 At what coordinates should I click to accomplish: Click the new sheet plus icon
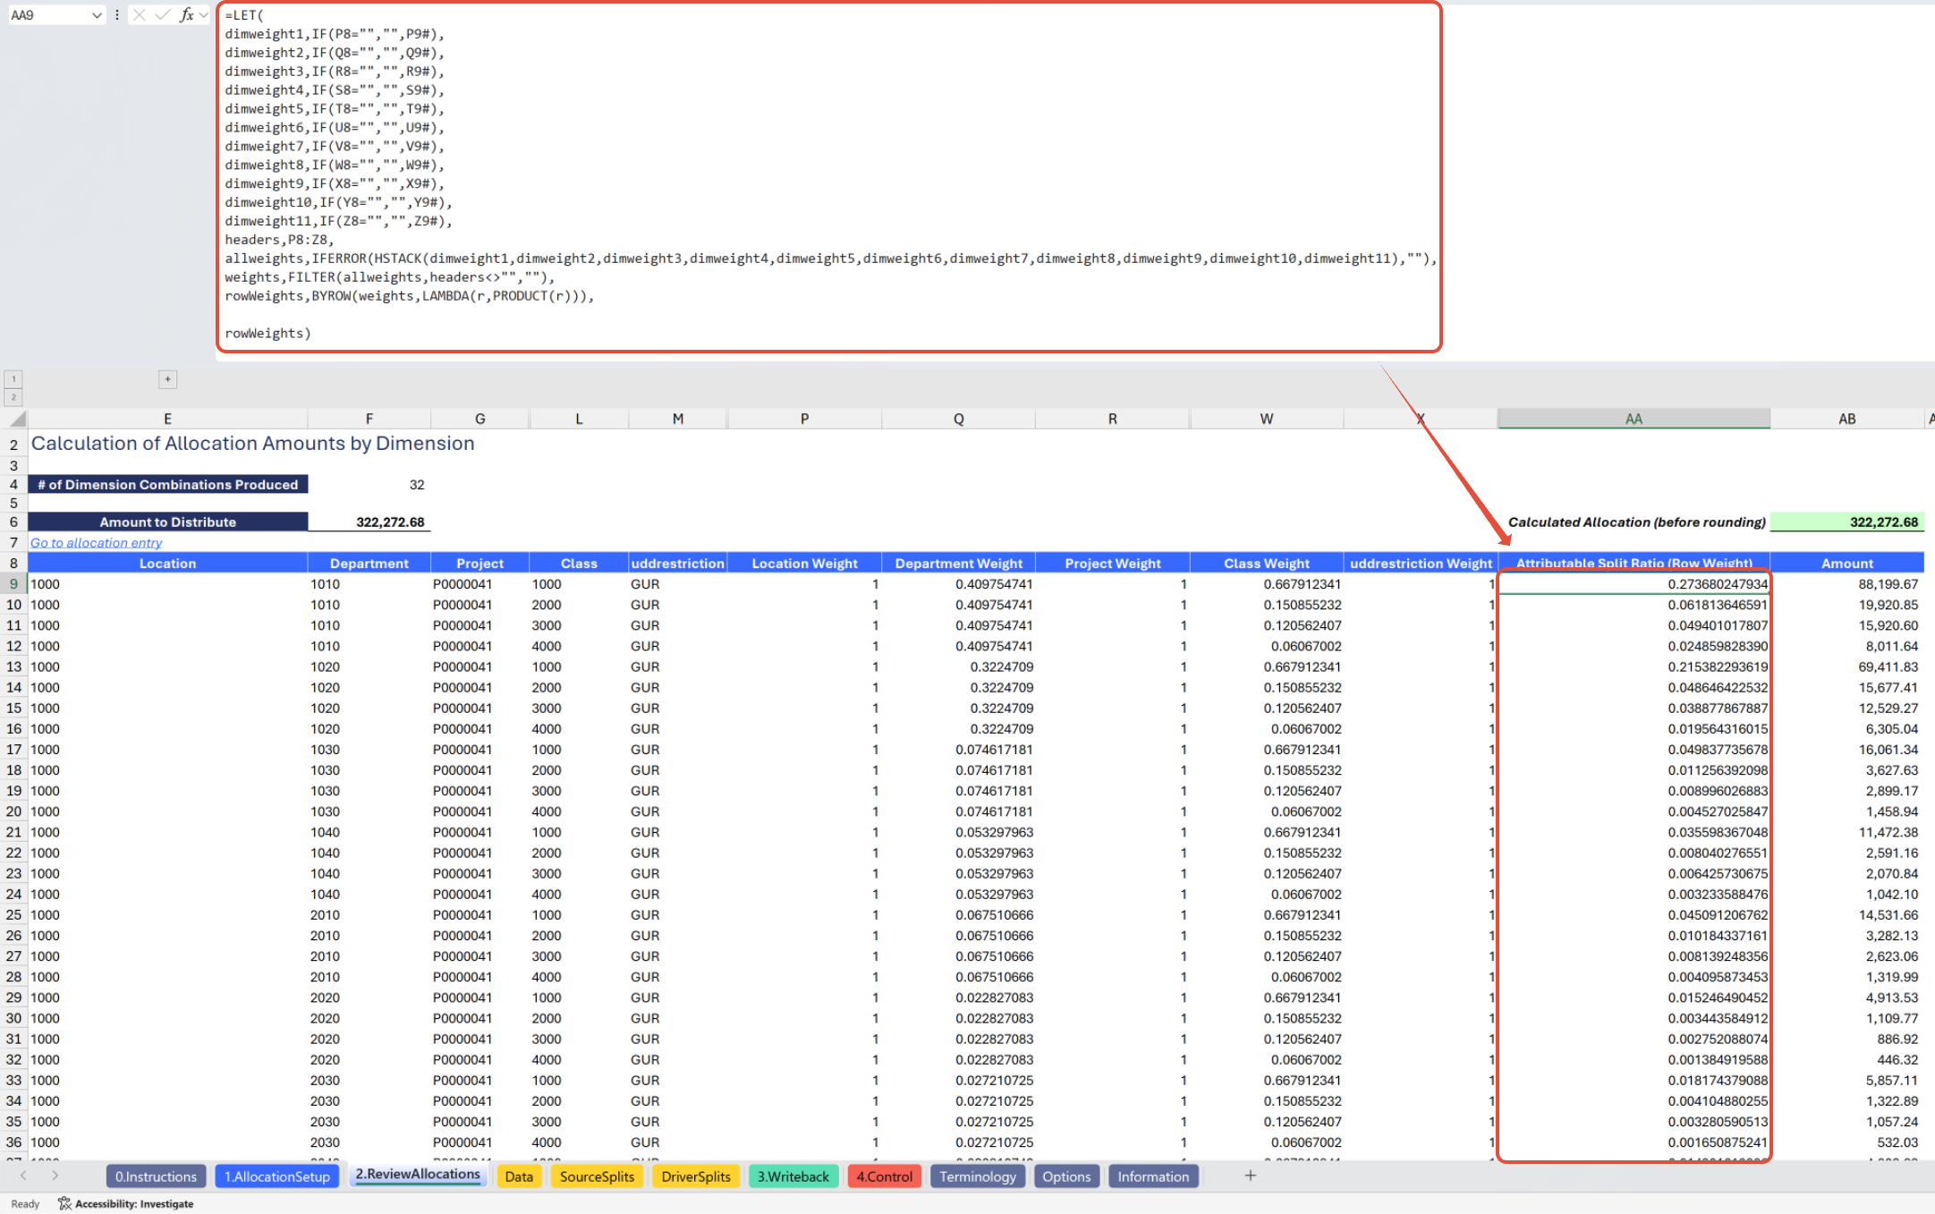click(x=1250, y=1176)
